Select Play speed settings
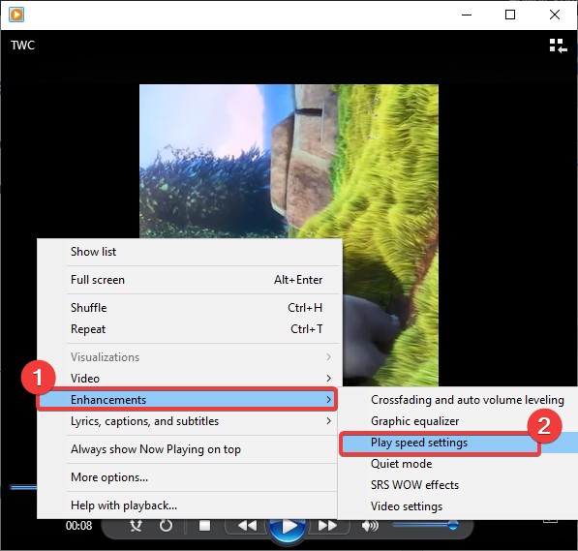 click(458, 443)
